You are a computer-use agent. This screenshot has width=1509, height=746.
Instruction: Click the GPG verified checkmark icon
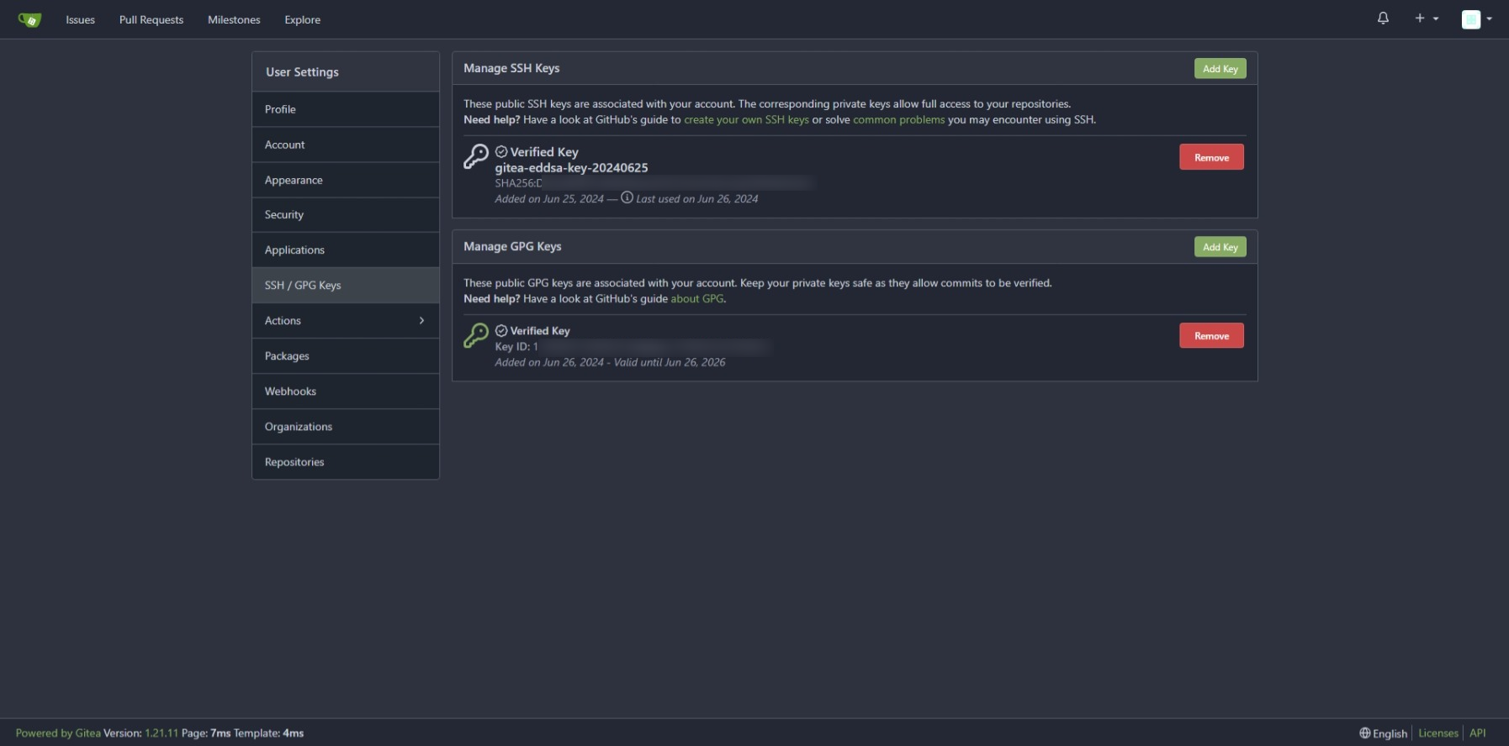[x=501, y=331]
